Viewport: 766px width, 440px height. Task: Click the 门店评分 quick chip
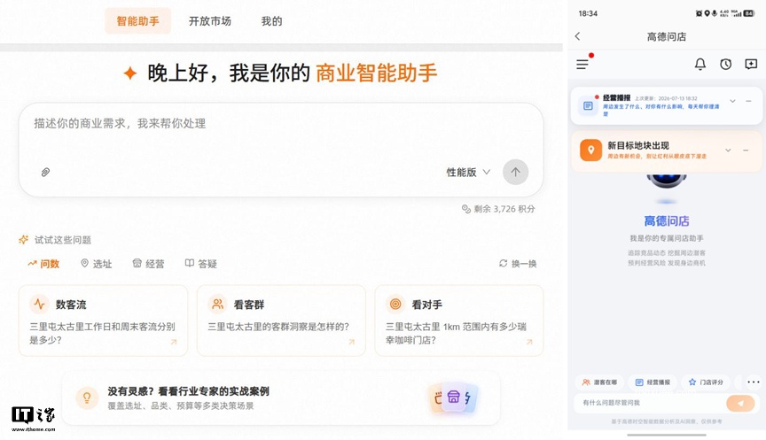click(706, 382)
